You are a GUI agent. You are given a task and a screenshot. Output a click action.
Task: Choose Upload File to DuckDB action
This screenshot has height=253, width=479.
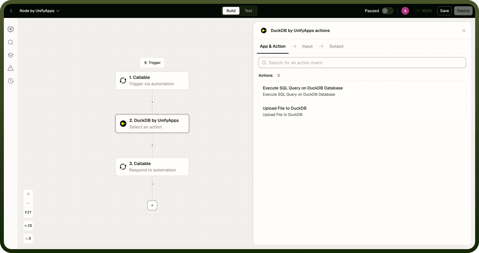pyautogui.click(x=362, y=111)
